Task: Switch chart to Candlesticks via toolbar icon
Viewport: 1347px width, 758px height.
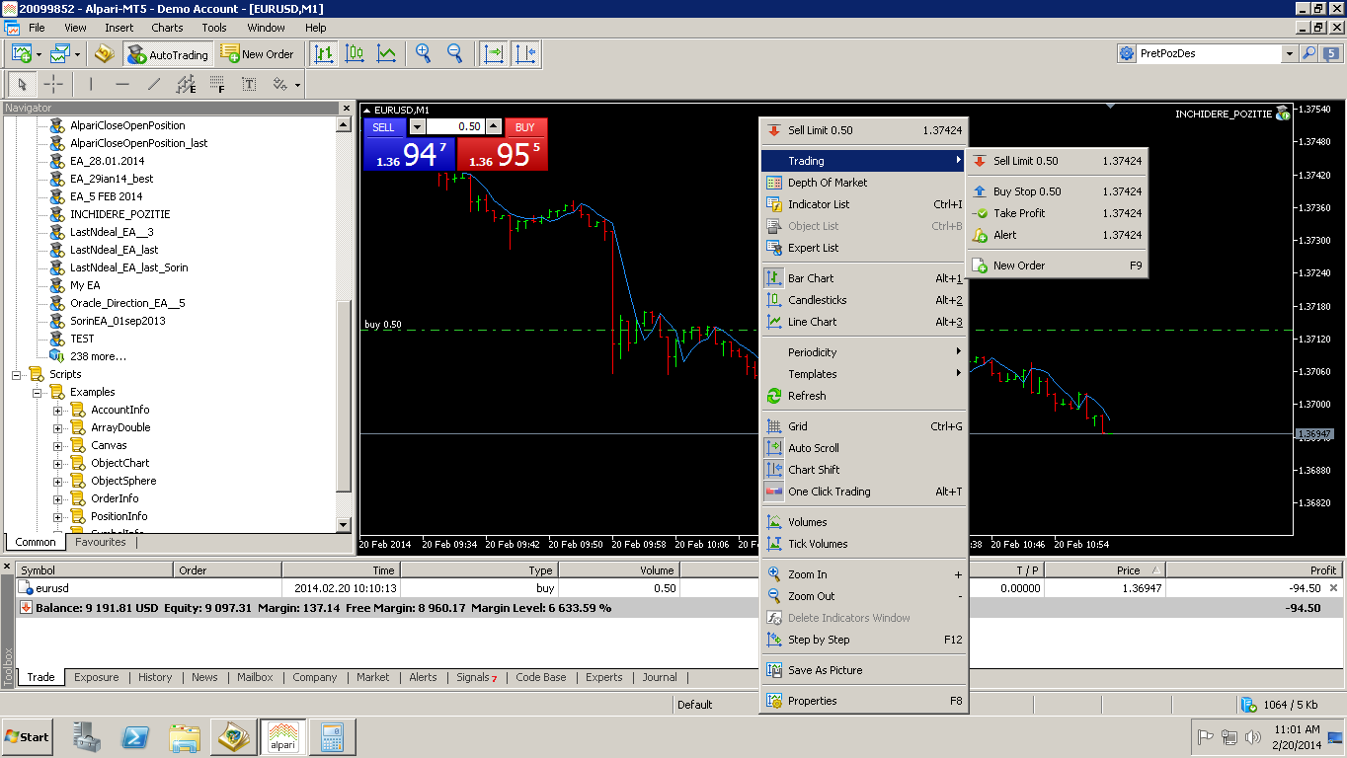Action: tap(355, 53)
